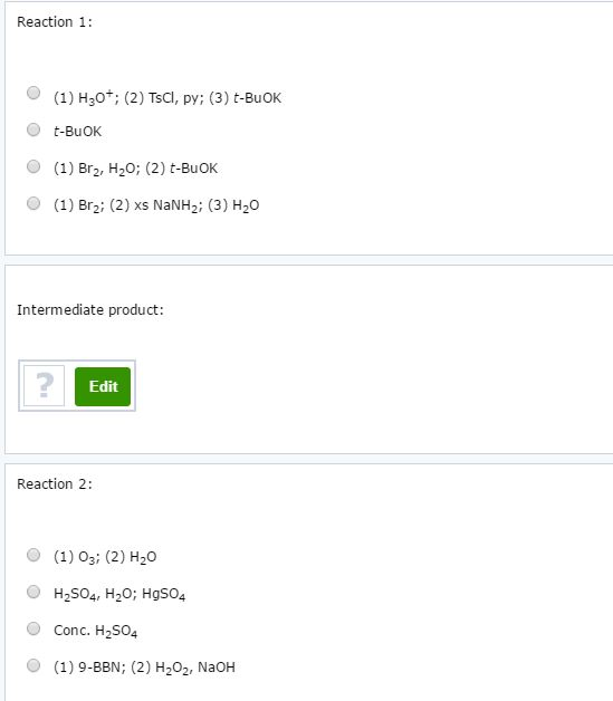This screenshot has width=613, height=701.
Task: Click the lone "t-BuOK" answer label
Action: (x=77, y=132)
